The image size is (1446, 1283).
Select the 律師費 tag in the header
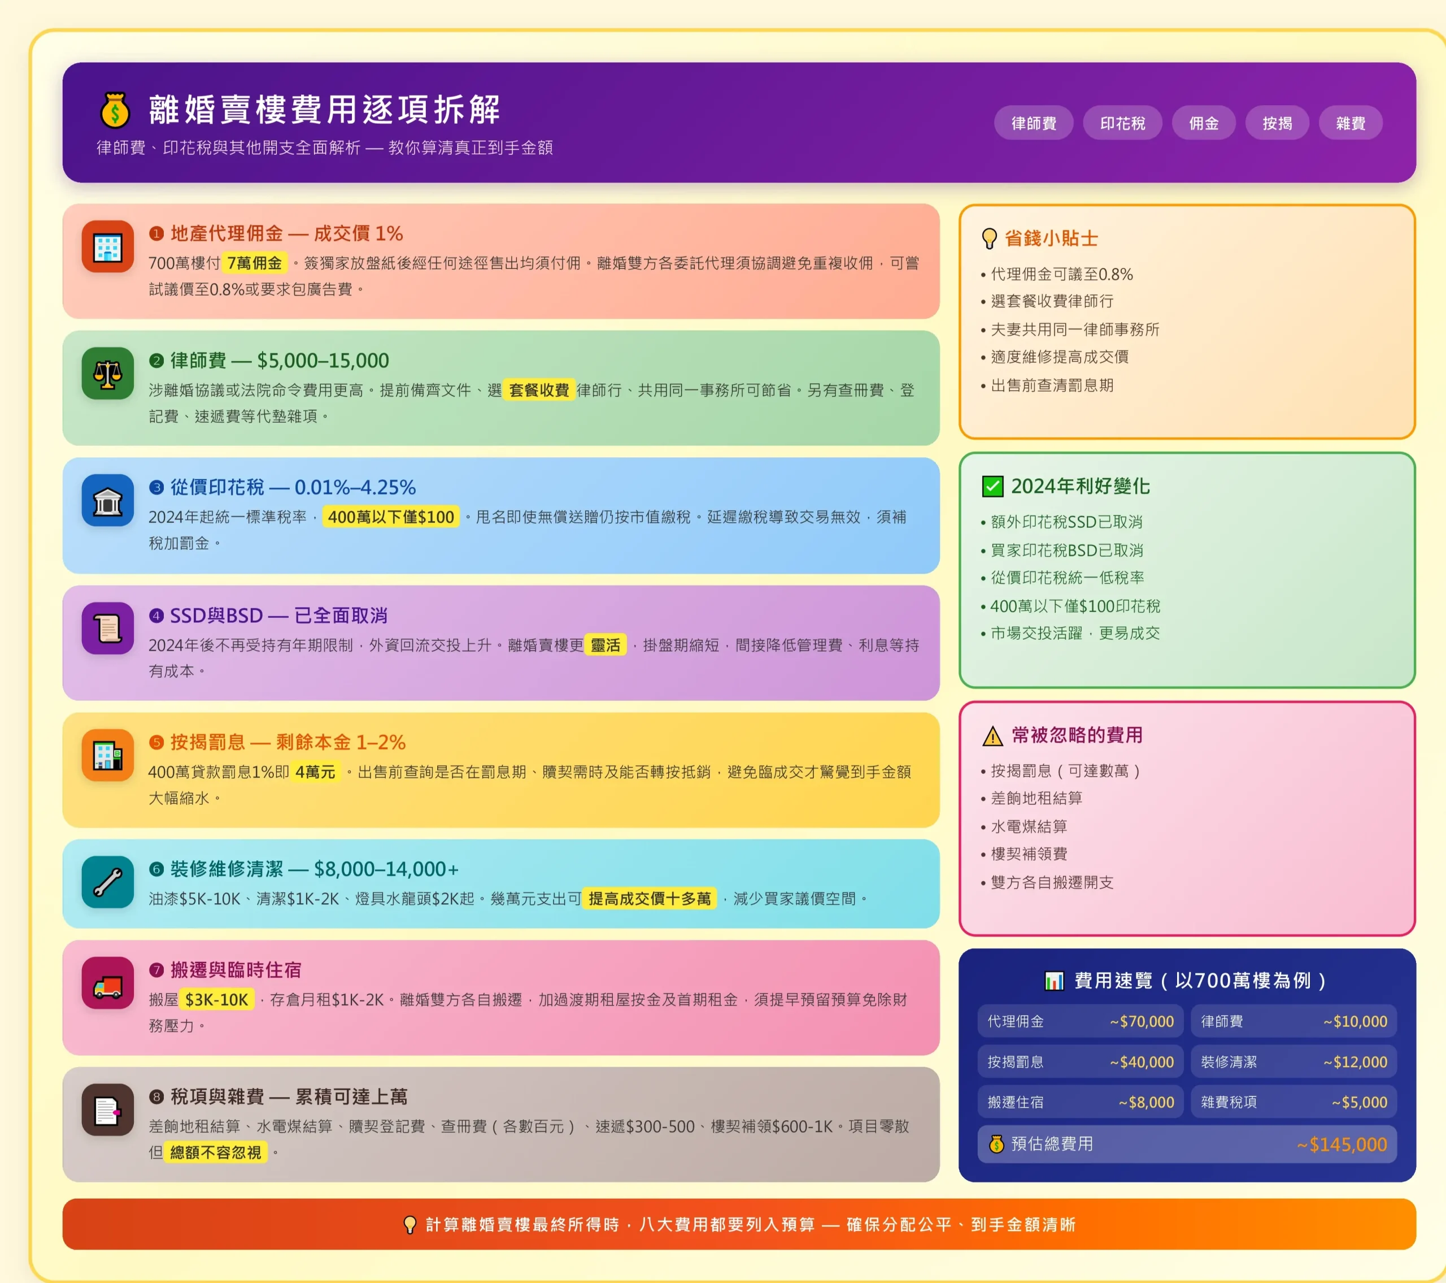coord(1034,123)
